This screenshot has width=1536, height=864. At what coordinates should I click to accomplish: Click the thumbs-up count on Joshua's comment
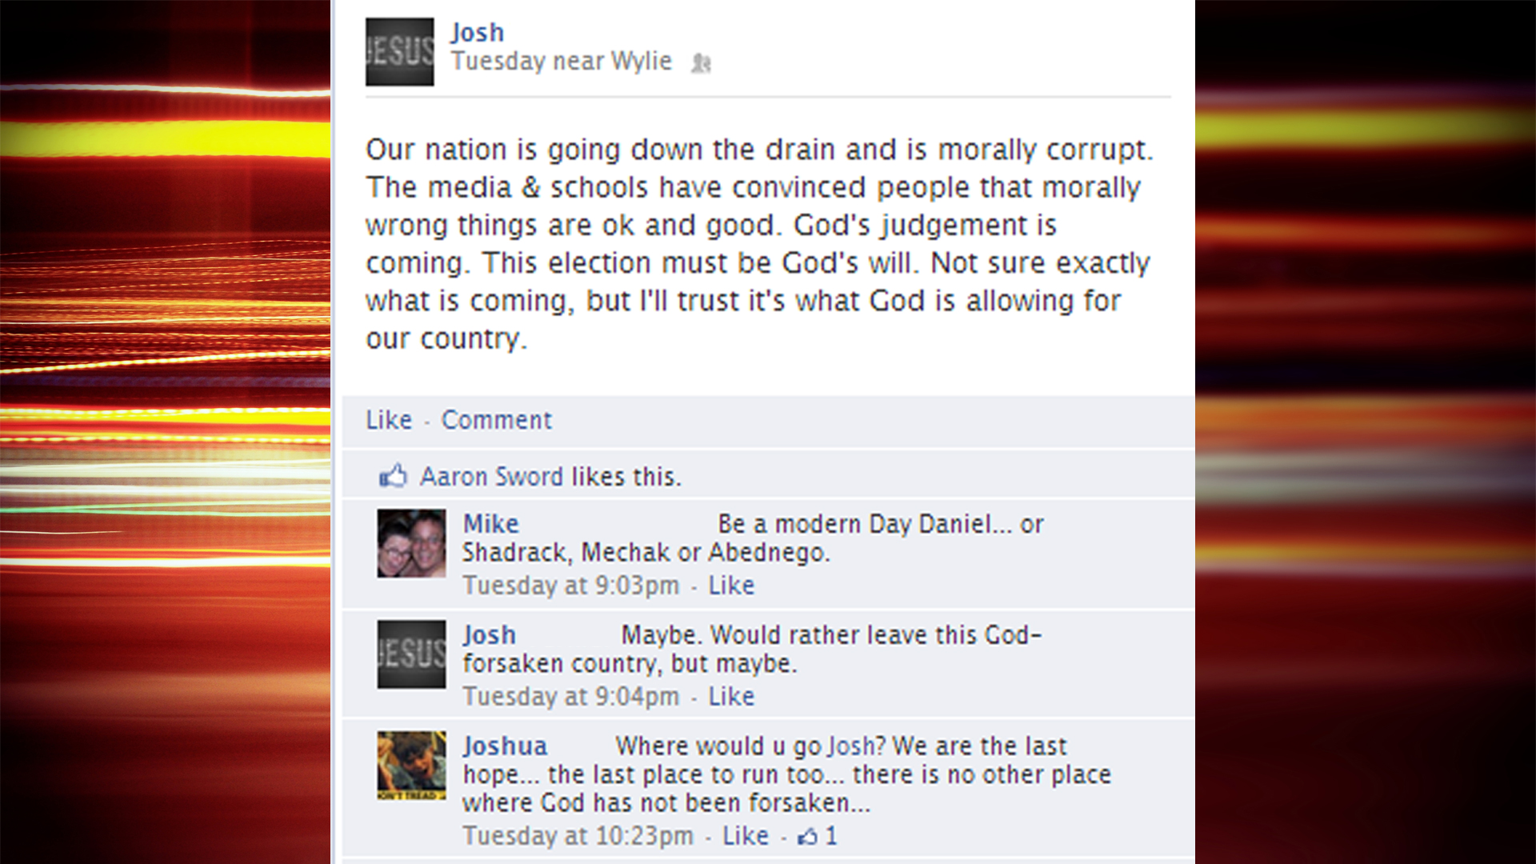coord(818,836)
